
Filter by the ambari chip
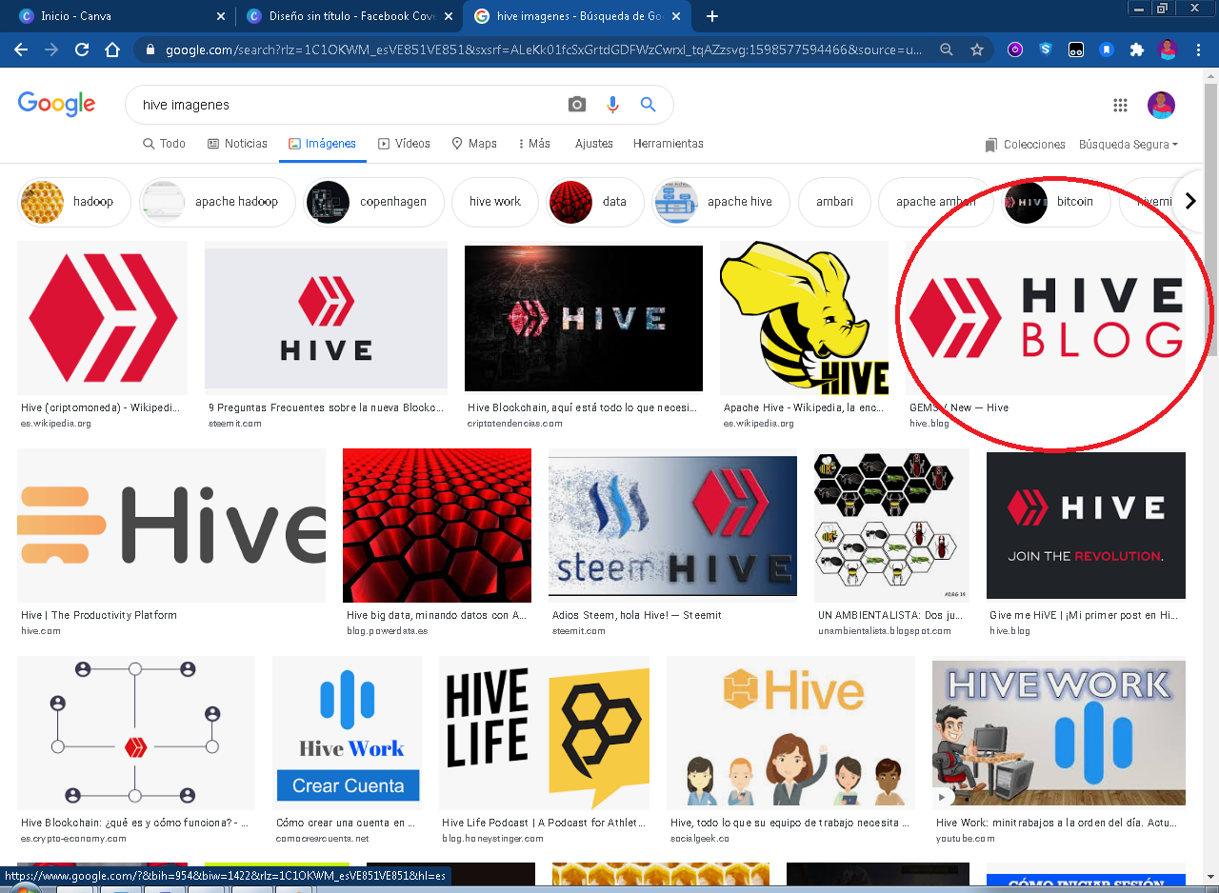[834, 202]
